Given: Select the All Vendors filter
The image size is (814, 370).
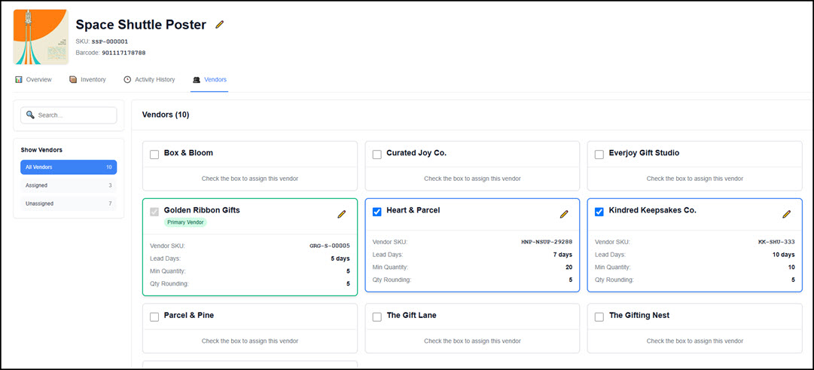Looking at the screenshot, I should coord(69,167).
